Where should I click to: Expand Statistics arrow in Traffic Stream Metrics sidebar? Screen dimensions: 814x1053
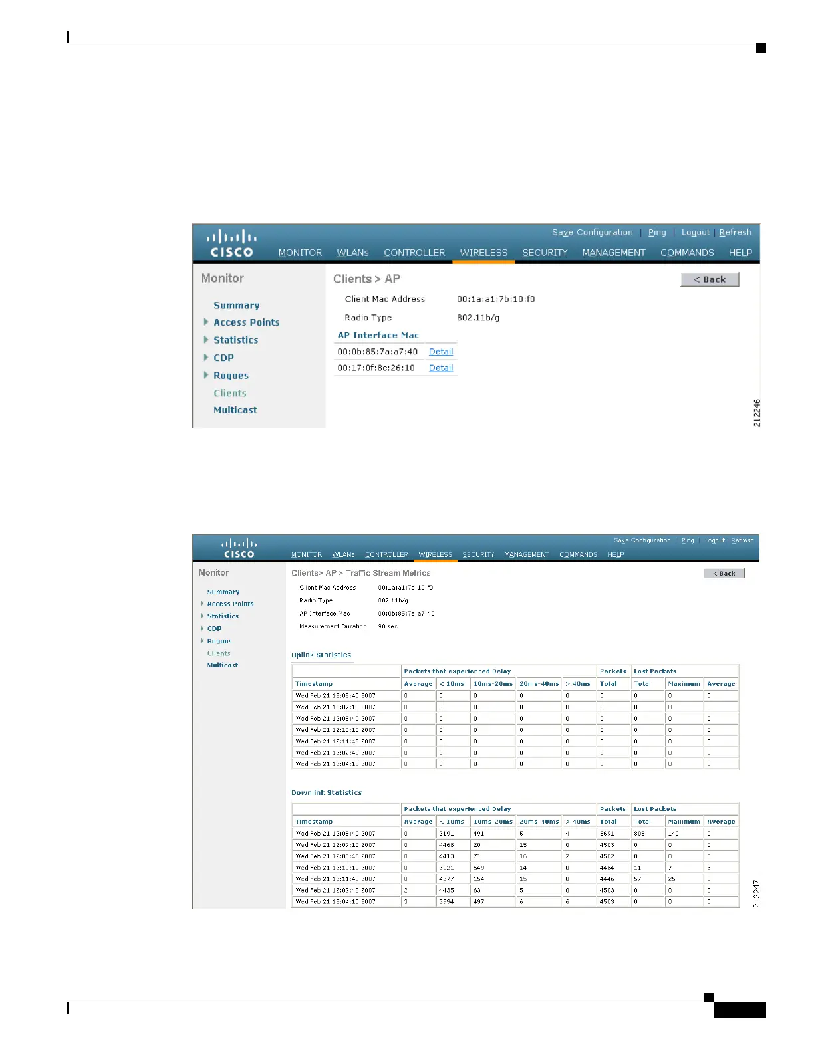tap(202, 616)
